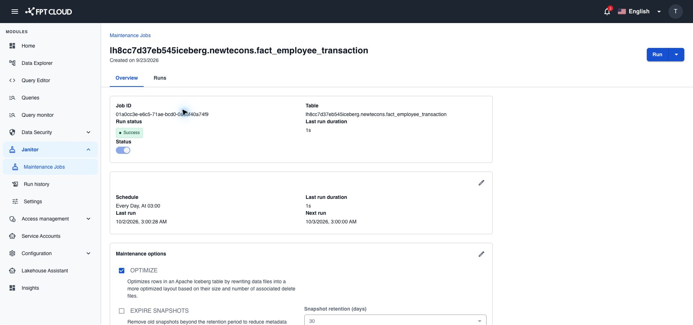This screenshot has width=693, height=325.
Task: Collapse the Janitor section
Action: (x=88, y=150)
